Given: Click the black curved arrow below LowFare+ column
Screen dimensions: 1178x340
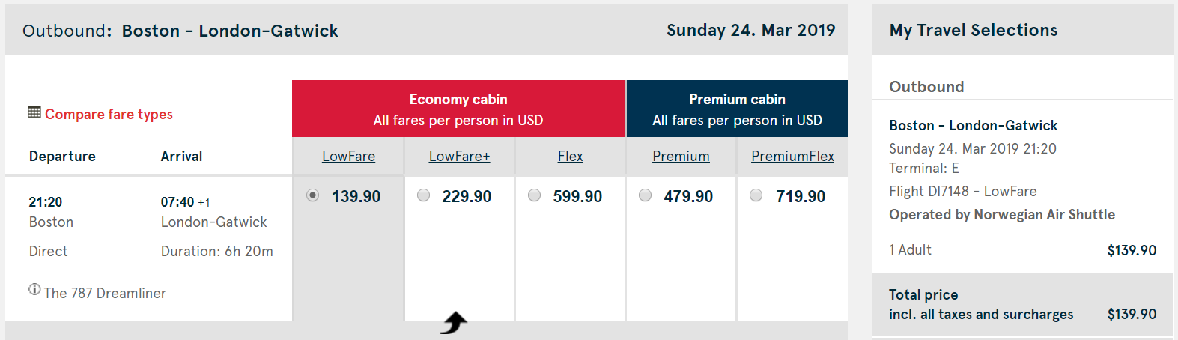Looking at the screenshot, I should click(454, 323).
